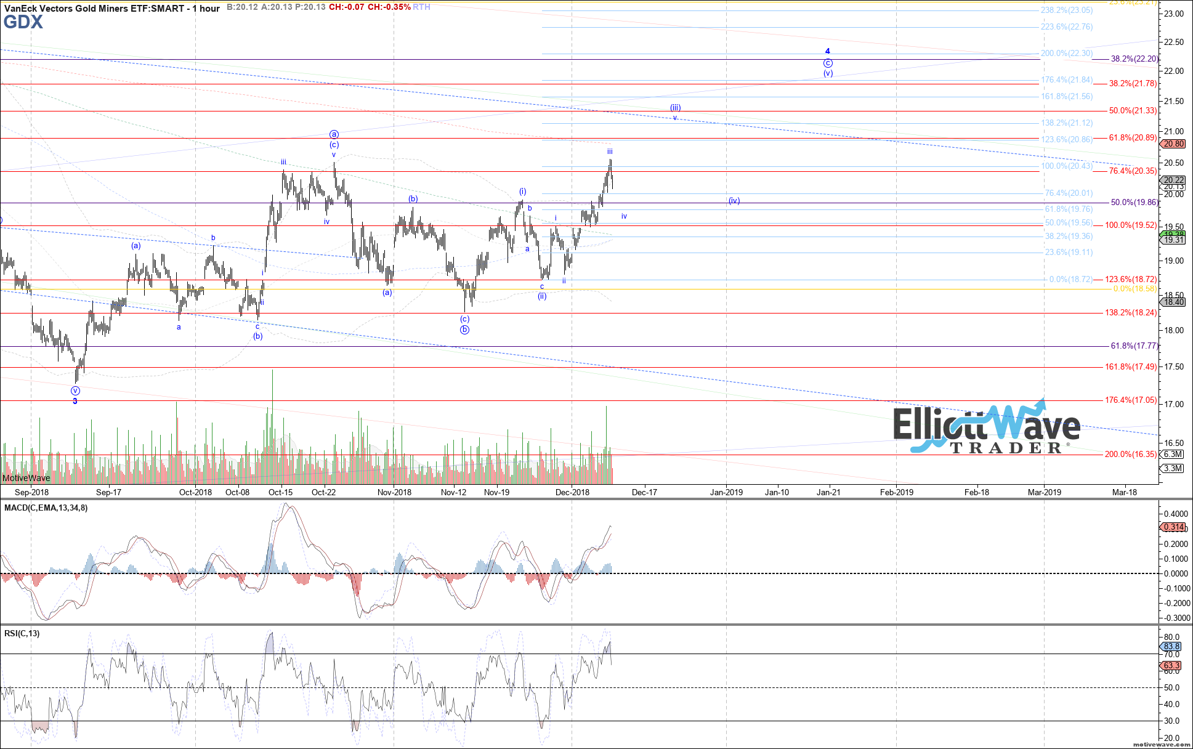Click the MotiveWave watermark text
The width and height of the screenshot is (1193, 749).
pyautogui.click(x=26, y=478)
